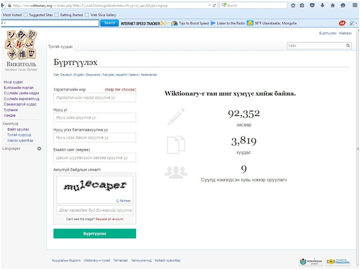Refresh the captcha image
The image size is (360, 270).
[123, 201]
